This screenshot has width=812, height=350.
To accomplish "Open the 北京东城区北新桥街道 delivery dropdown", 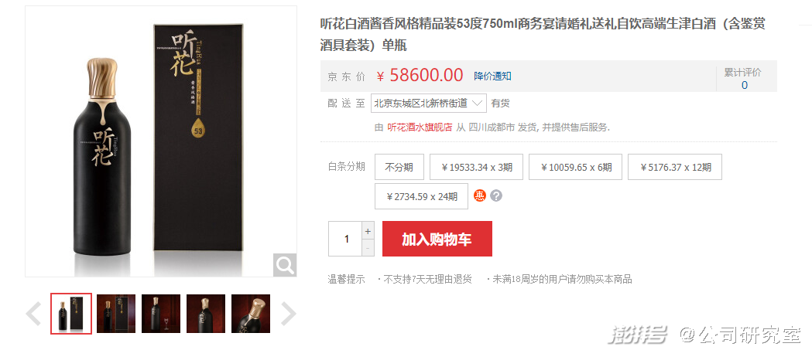I will pos(429,103).
